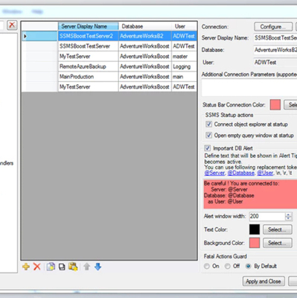Paste a connection using the clipboard icon
This screenshot has width=297, height=298.
pyautogui.click(x=73, y=267)
